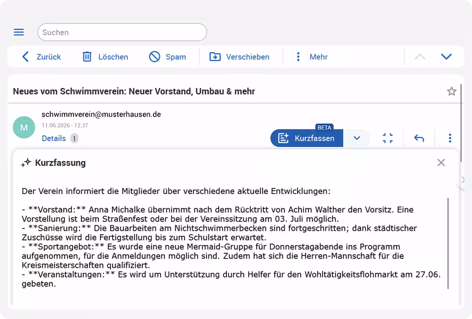Go back with Zurück

pos(41,57)
